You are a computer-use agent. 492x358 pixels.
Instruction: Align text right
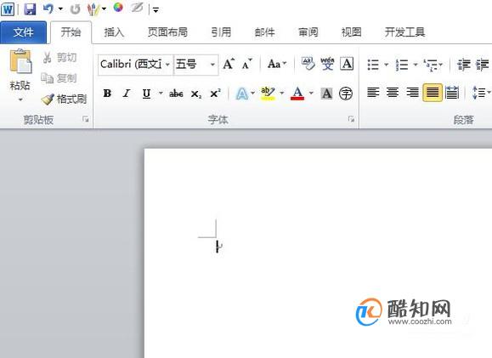coord(412,93)
